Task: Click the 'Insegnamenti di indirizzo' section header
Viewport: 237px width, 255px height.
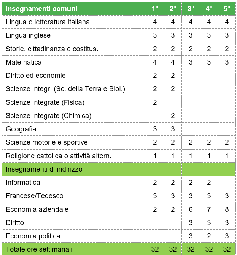Action: 44,169
